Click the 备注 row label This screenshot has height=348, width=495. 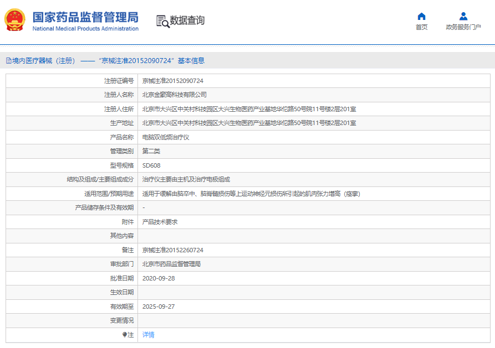click(128, 250)
